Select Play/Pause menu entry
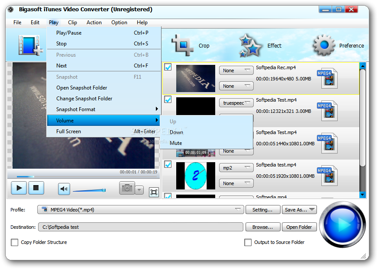Screen dimensions: 378x269 pyautogui.click(x=103, y=33)
